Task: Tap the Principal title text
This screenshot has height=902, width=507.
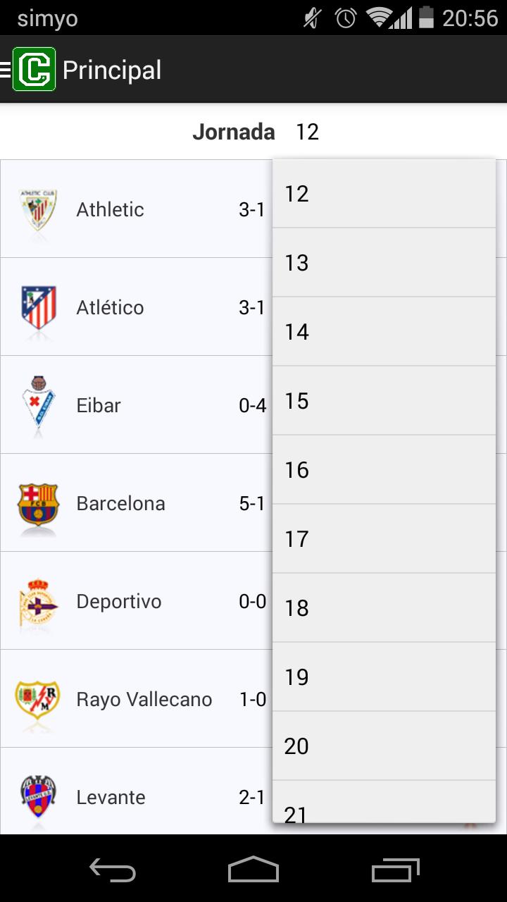Action: (x=112, y=70)
